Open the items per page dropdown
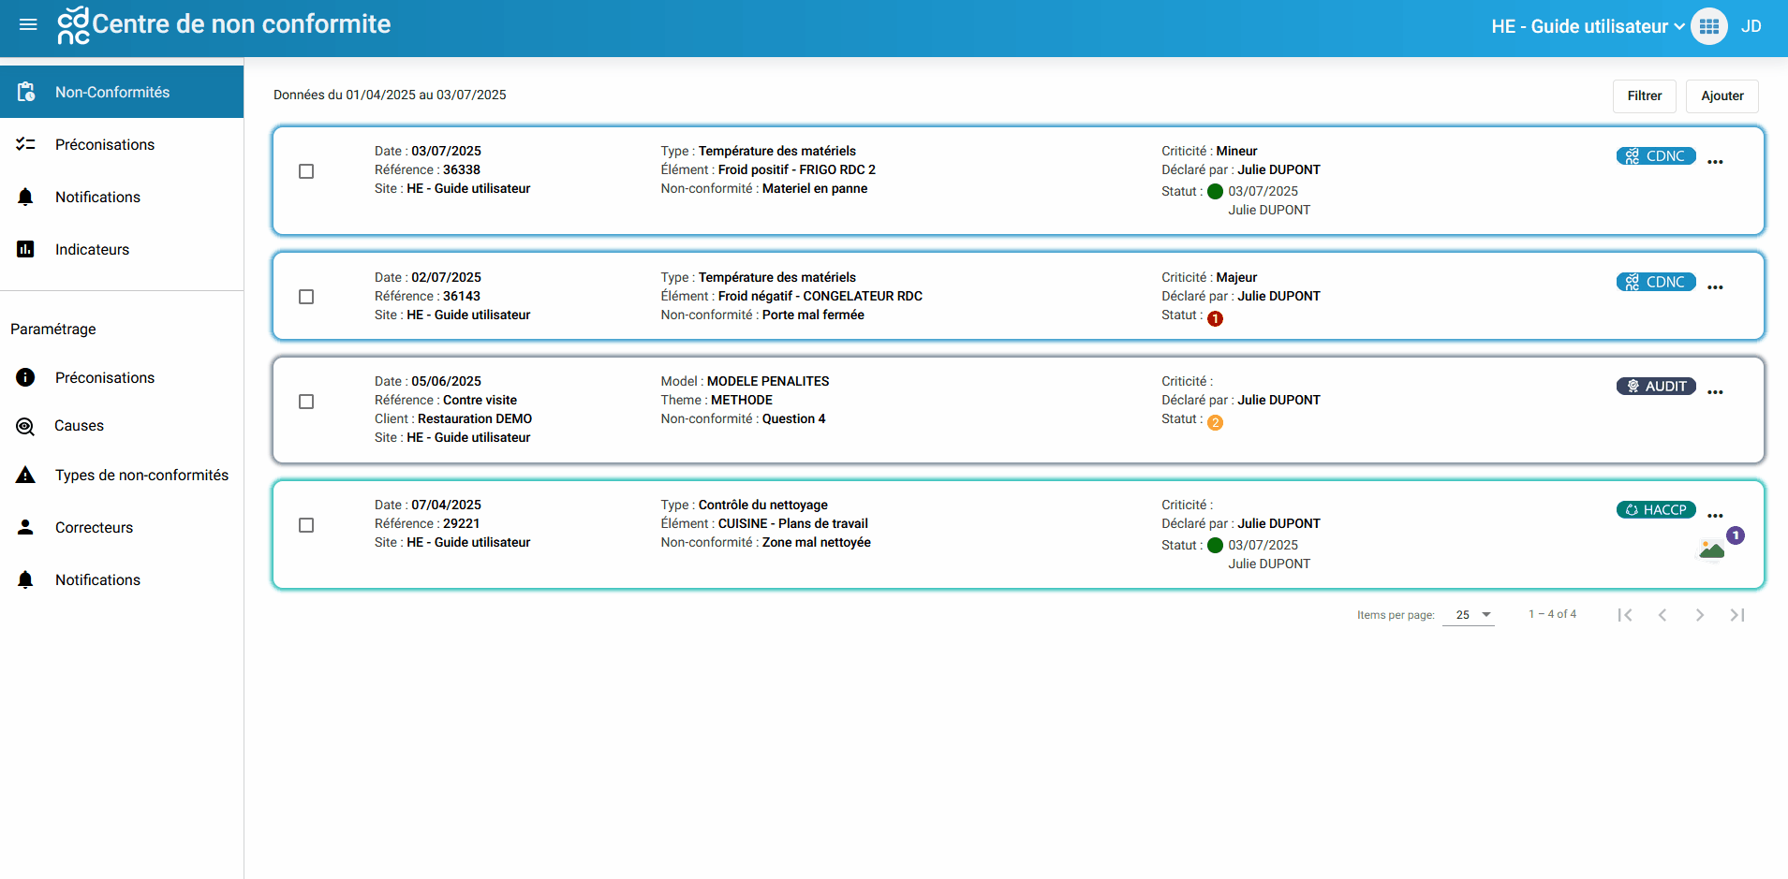This screenshot has width=1788, height=879. 1469,615
